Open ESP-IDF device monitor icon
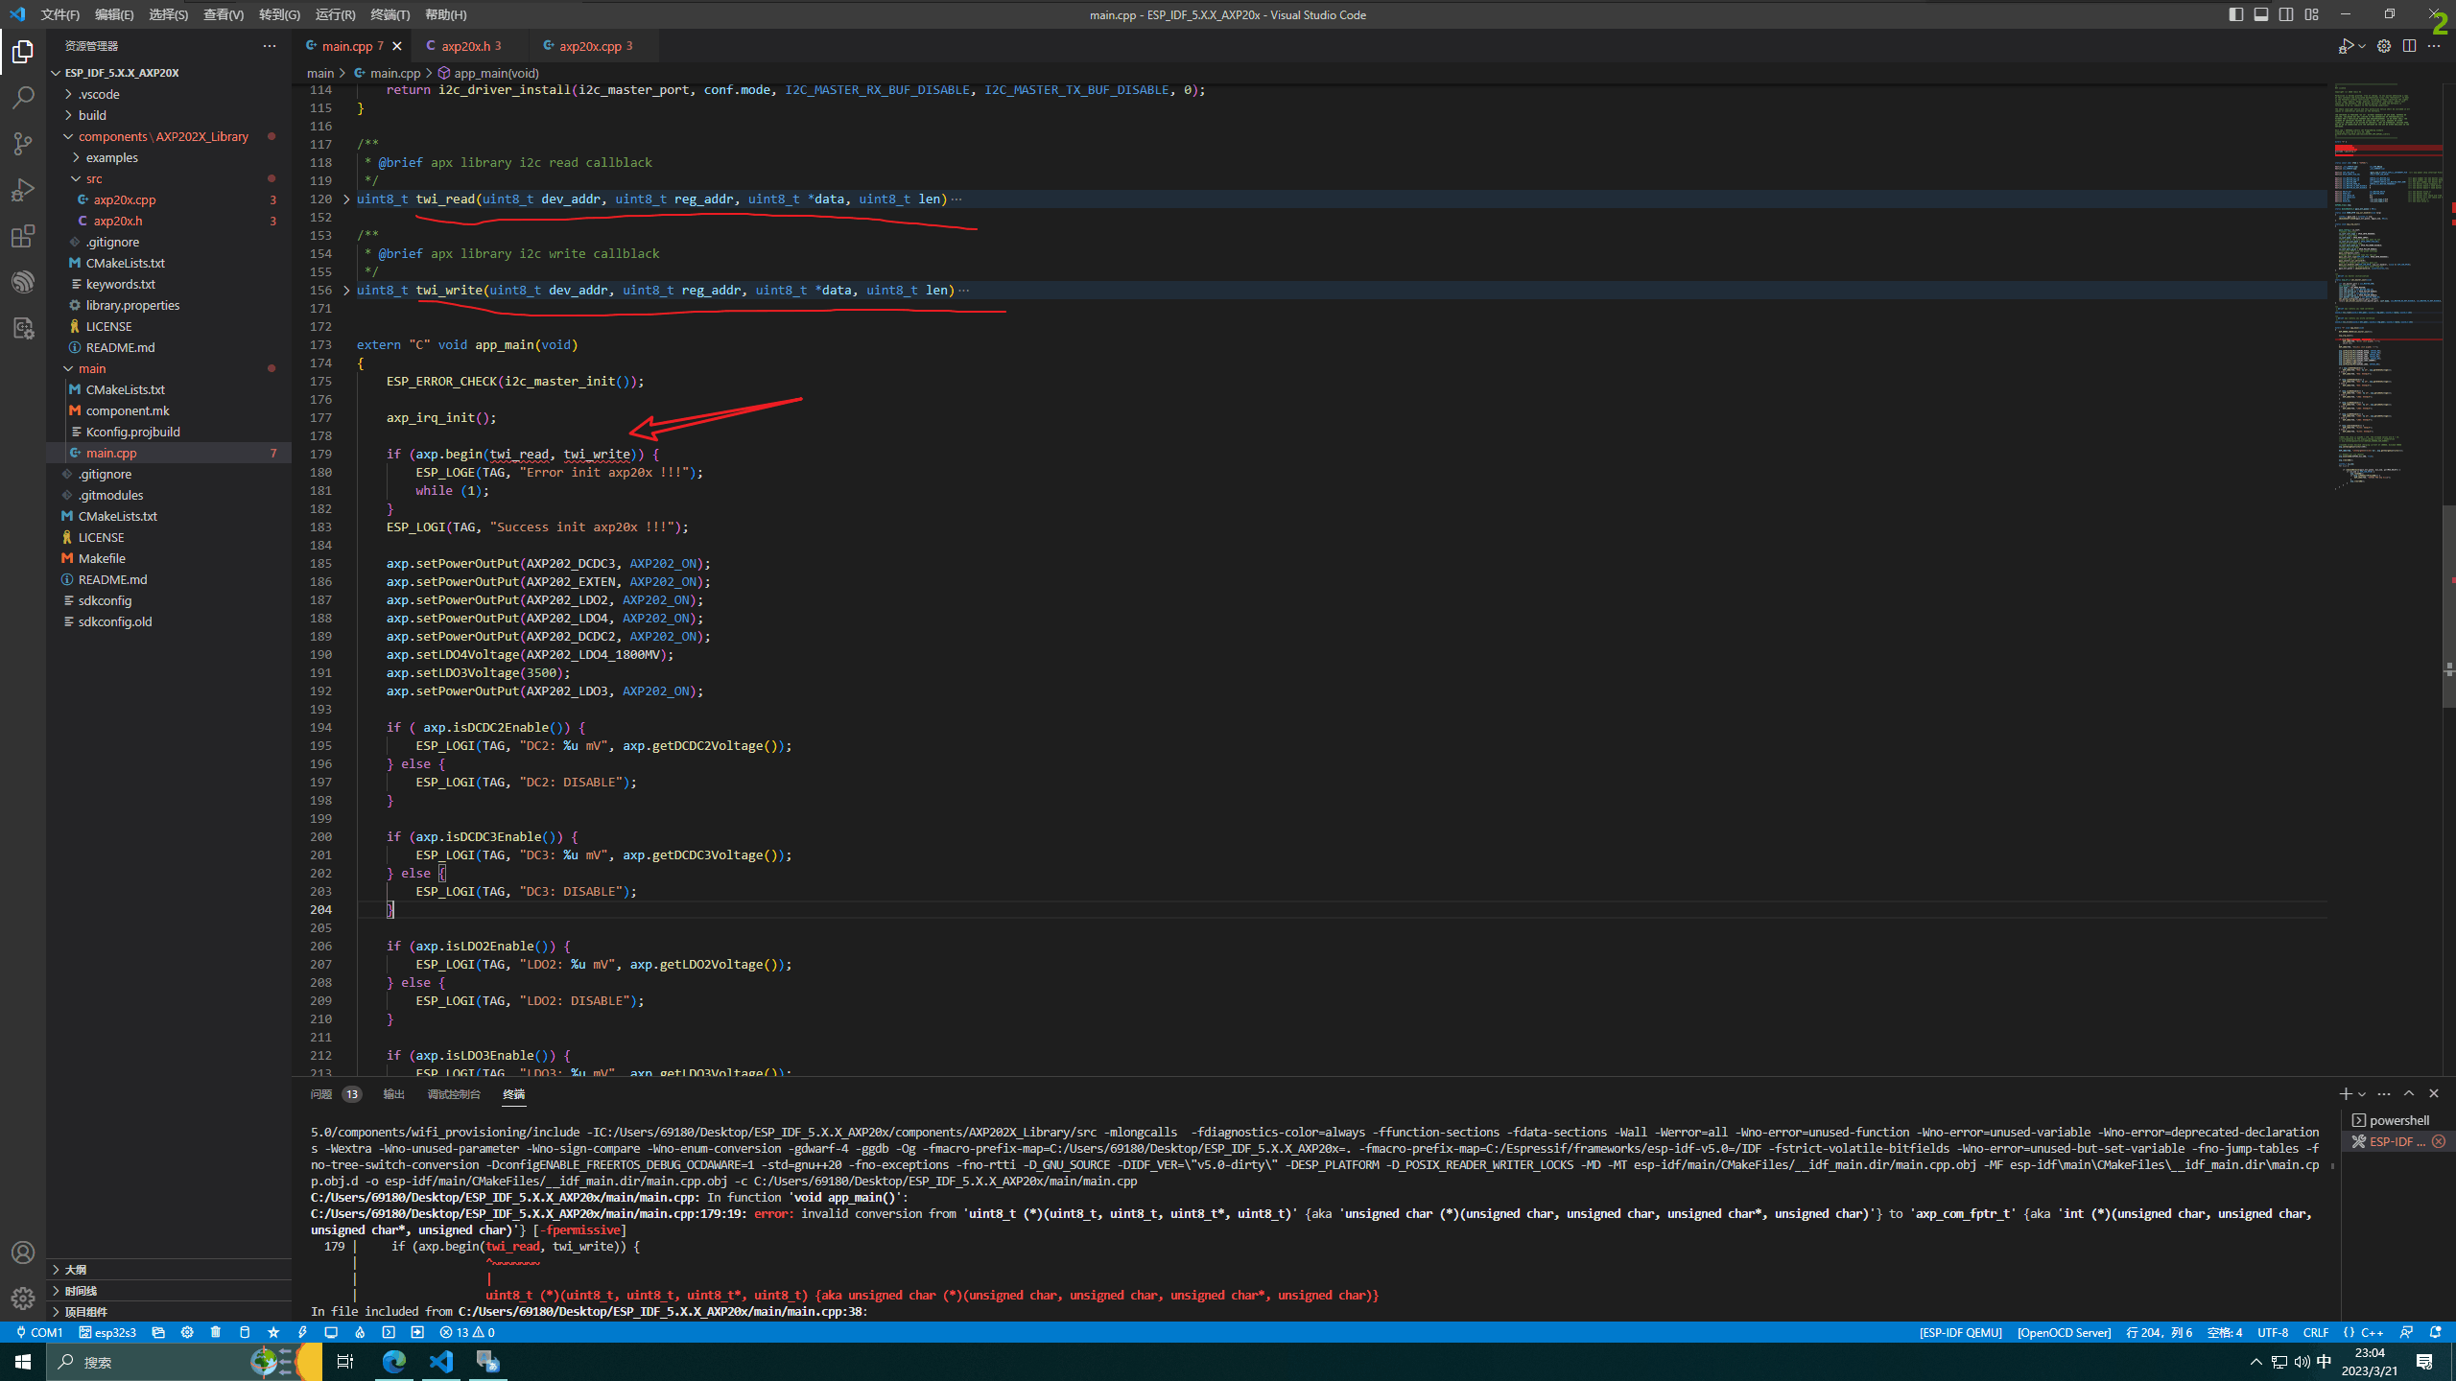 coord(331,1332)
